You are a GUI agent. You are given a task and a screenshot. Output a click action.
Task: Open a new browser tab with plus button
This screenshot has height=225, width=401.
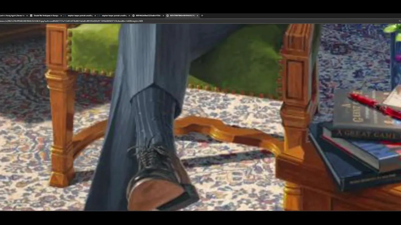[202, 15]
